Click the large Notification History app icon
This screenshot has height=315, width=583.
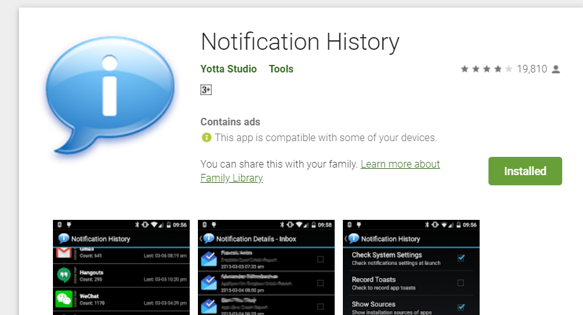point(110,96)
